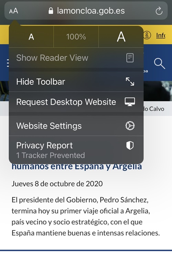Click the Hide Toolbar expand-arrows icon
This screenshot has height=260, width=172.
[x=130, y=82]
